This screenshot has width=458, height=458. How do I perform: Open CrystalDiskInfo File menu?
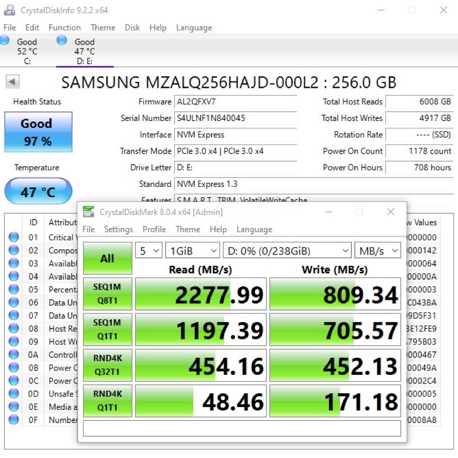10,28
